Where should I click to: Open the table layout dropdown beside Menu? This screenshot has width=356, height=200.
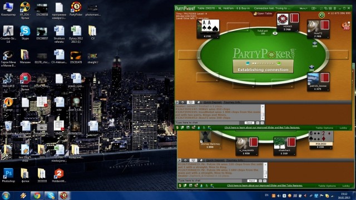[x=314, y=8]
